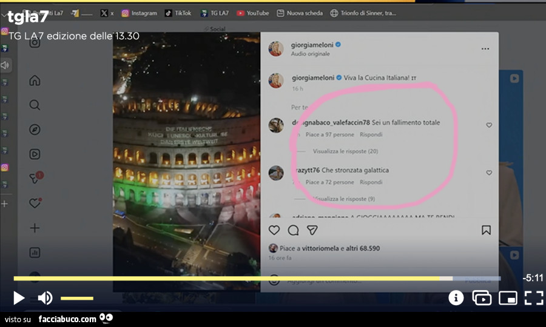Click the share paper-plane icon on post

click(x=312, y=230)
